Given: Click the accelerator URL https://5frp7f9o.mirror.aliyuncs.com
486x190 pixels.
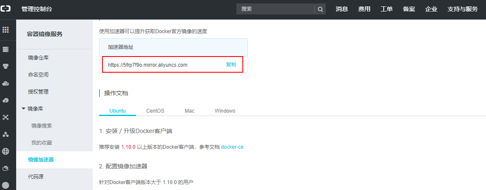Looking at the screenshot, I should pos(148,65).
